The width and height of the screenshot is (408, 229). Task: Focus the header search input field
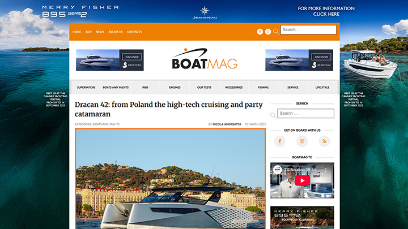308,30
